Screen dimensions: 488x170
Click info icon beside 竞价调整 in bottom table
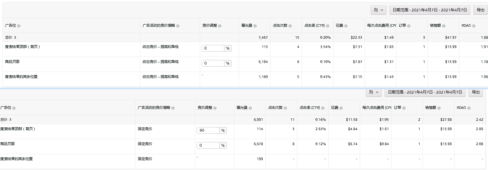click(x=215, y=108)
